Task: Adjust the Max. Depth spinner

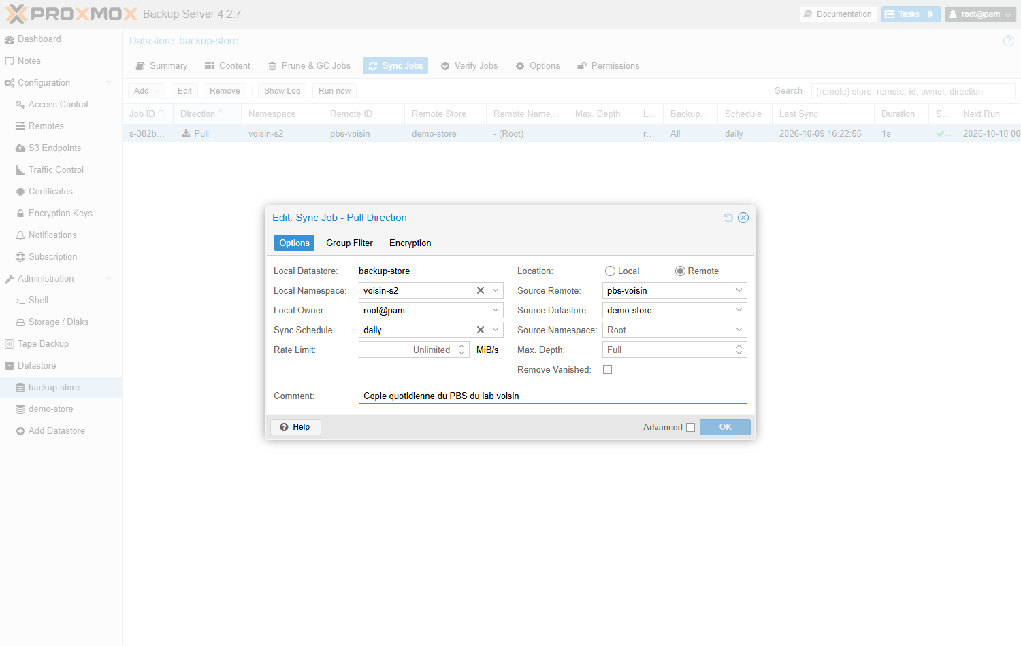Action: click(x=739, y=350)
